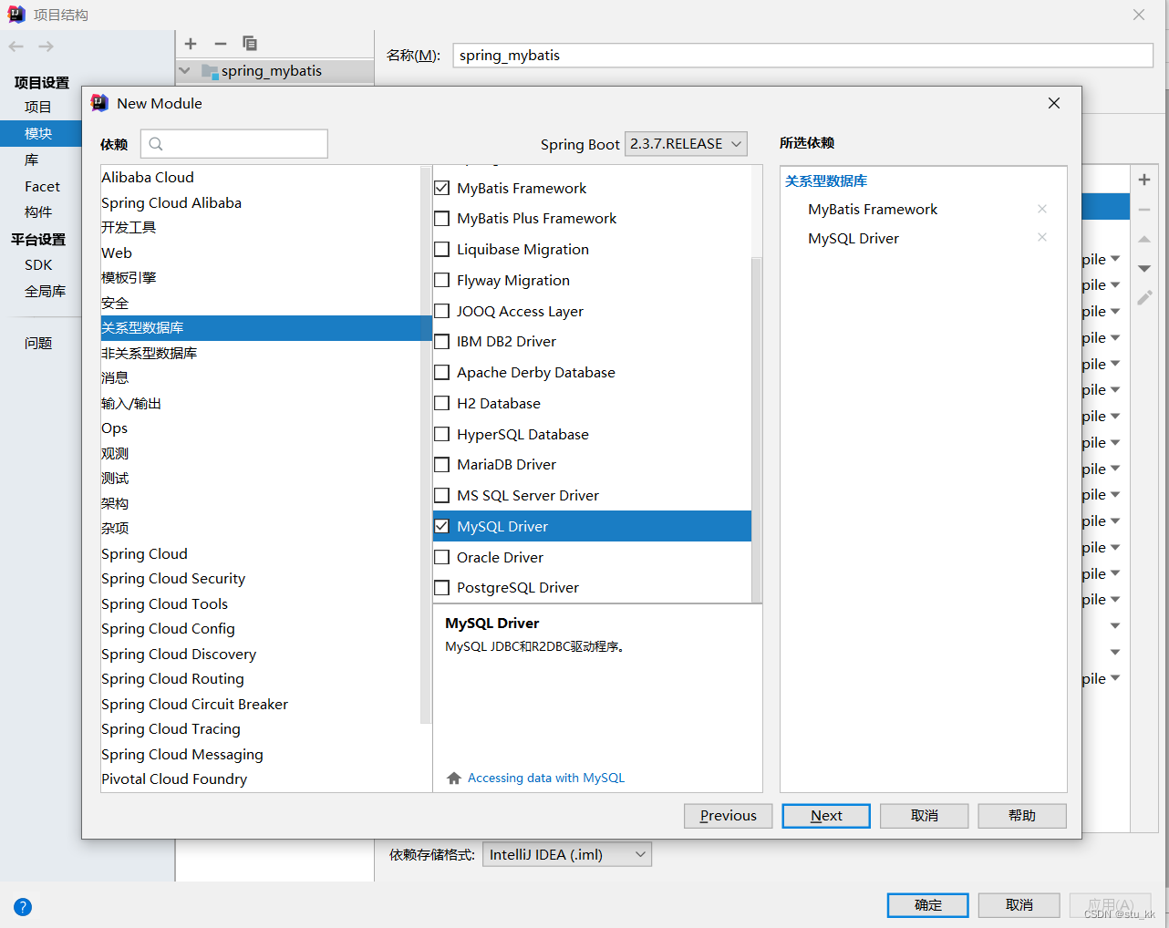Screen dimensions: 1169x928
Task: Open SDK platform settings
Action: pos(38,264)
